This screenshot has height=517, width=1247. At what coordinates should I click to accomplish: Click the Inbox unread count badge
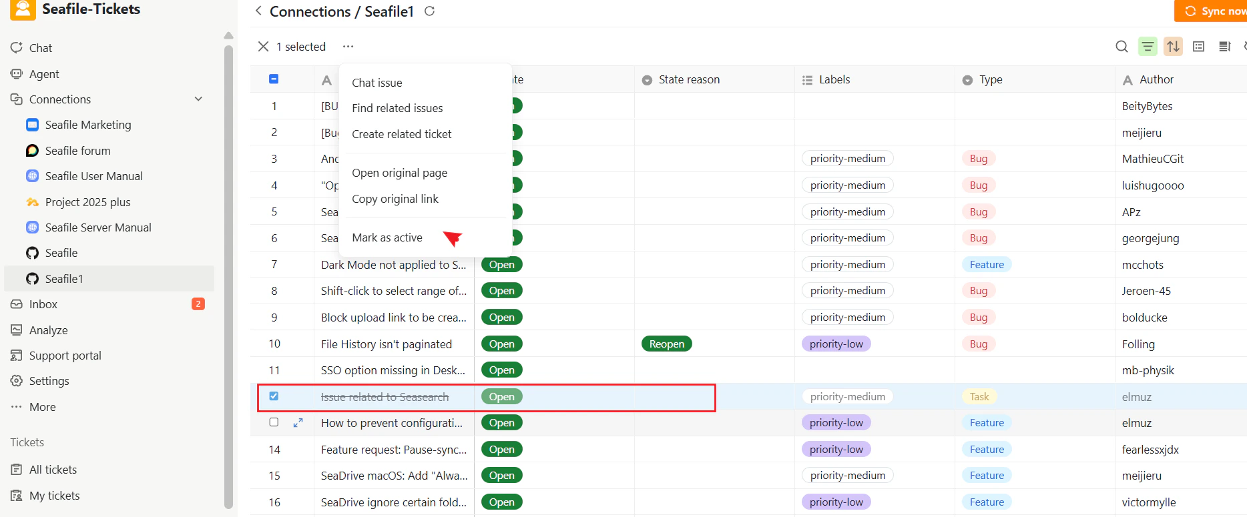tap(198, 304)
